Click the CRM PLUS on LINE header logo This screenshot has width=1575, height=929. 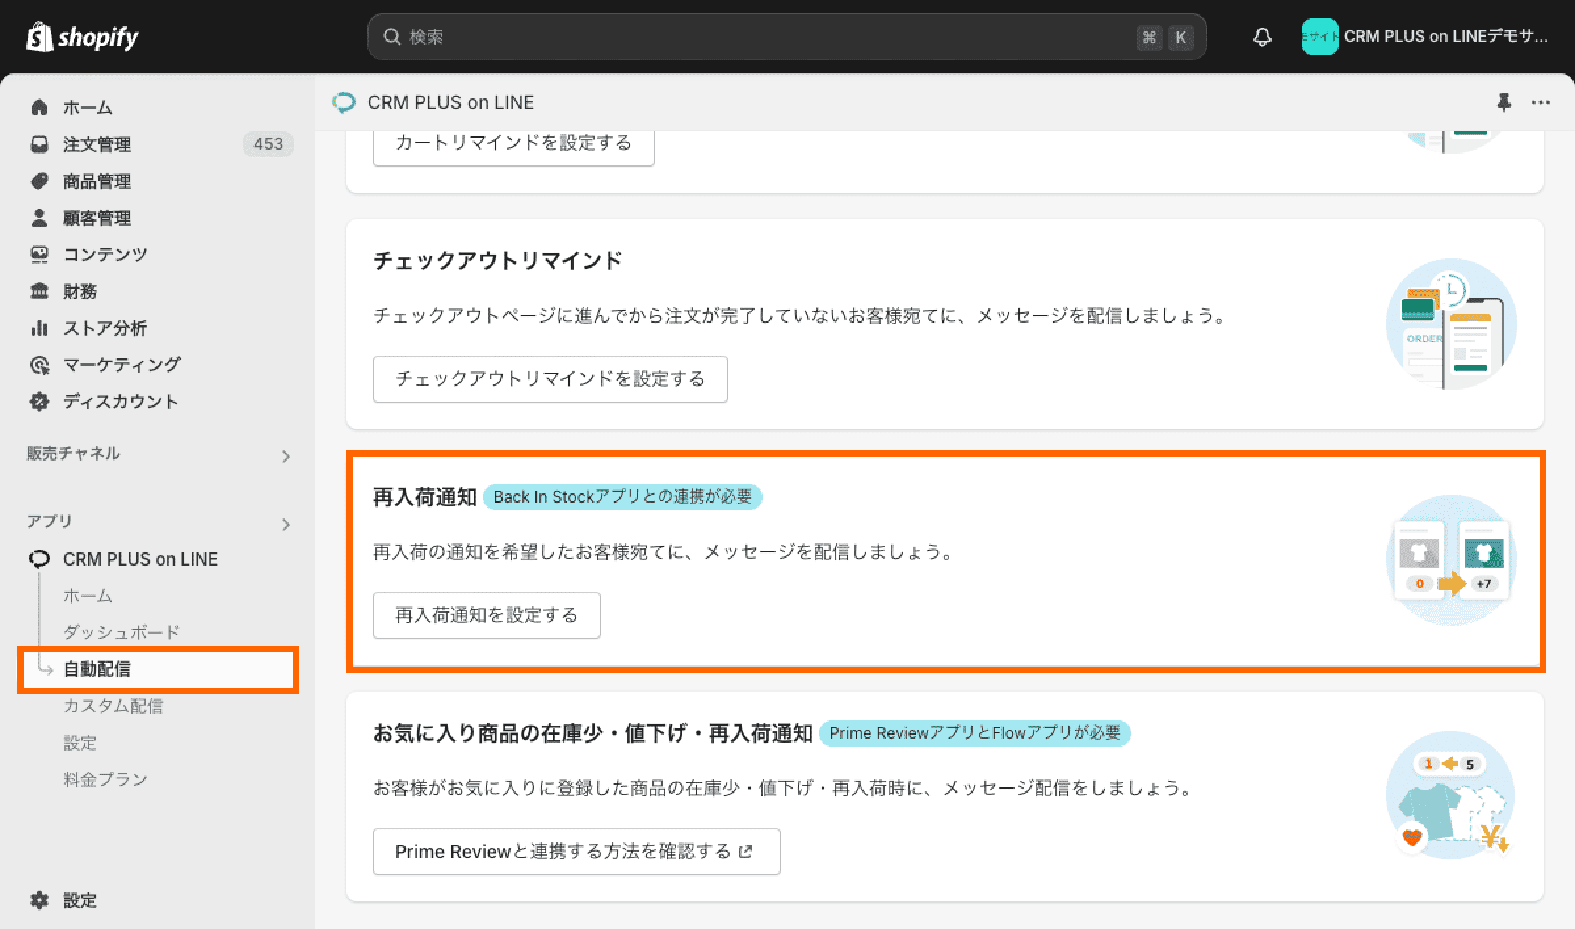click(x=344, y=102)
